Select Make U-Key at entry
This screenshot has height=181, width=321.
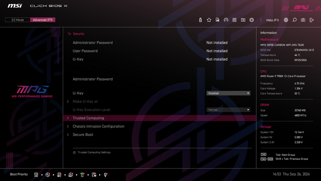pyautogui.click(x=85, y=101)
